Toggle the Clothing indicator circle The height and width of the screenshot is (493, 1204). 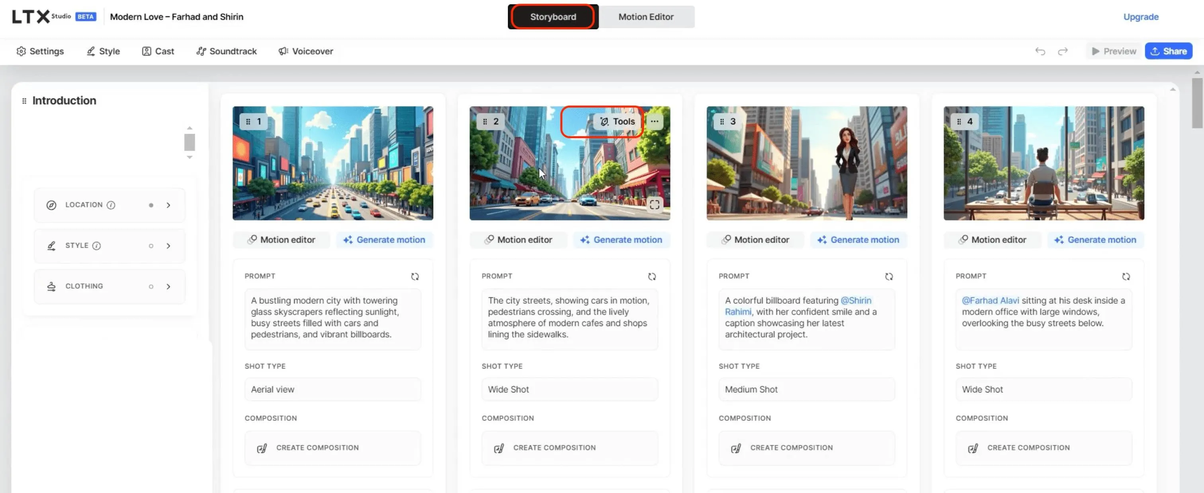coord(151,287)
